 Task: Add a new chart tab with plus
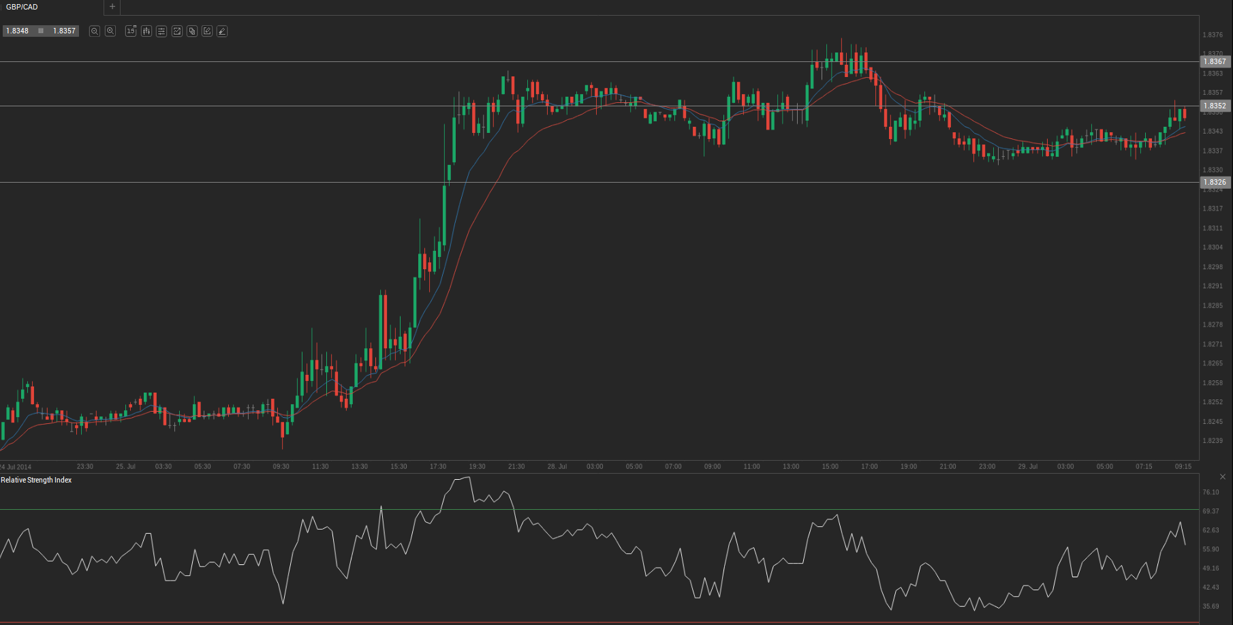coord(112,7)
